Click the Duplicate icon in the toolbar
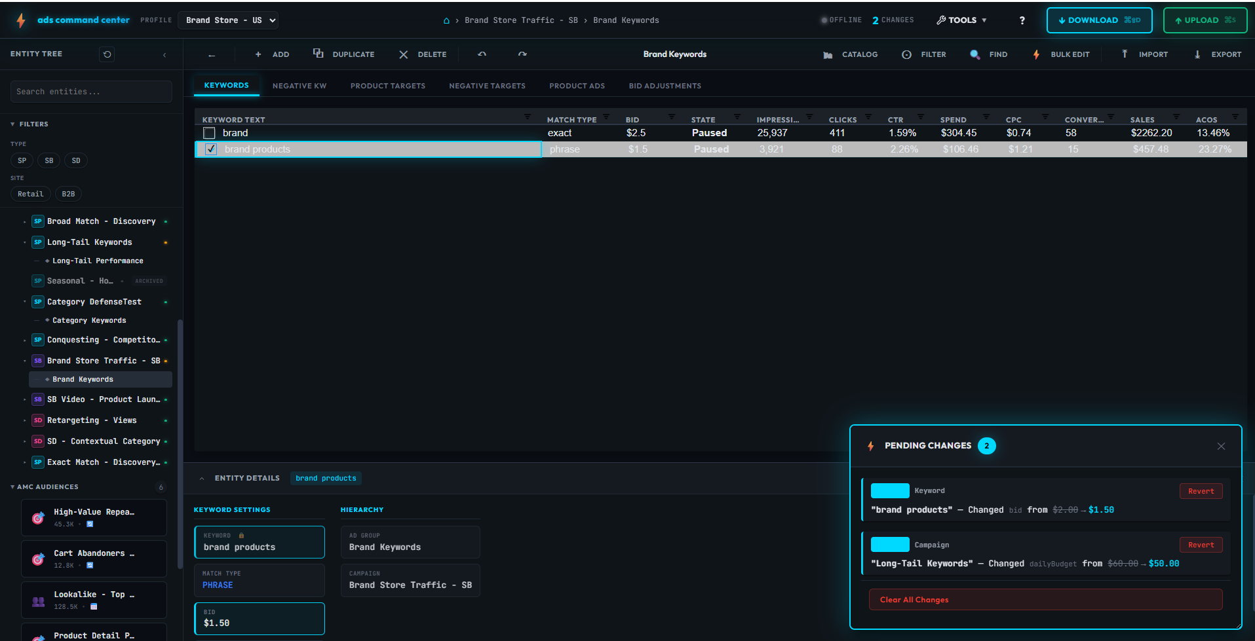1255x641 pixels. [319, 54]
